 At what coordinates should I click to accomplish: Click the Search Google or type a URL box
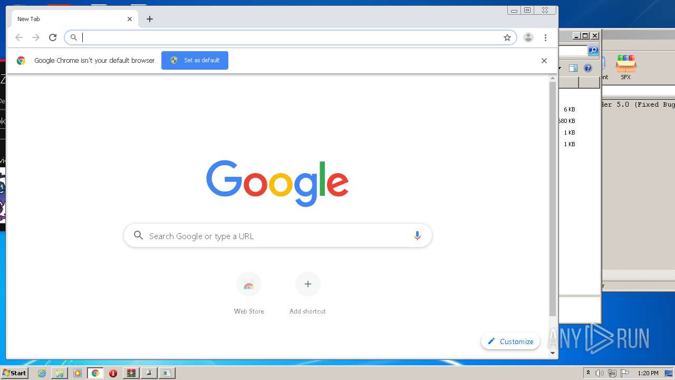(x=278, y=236)
